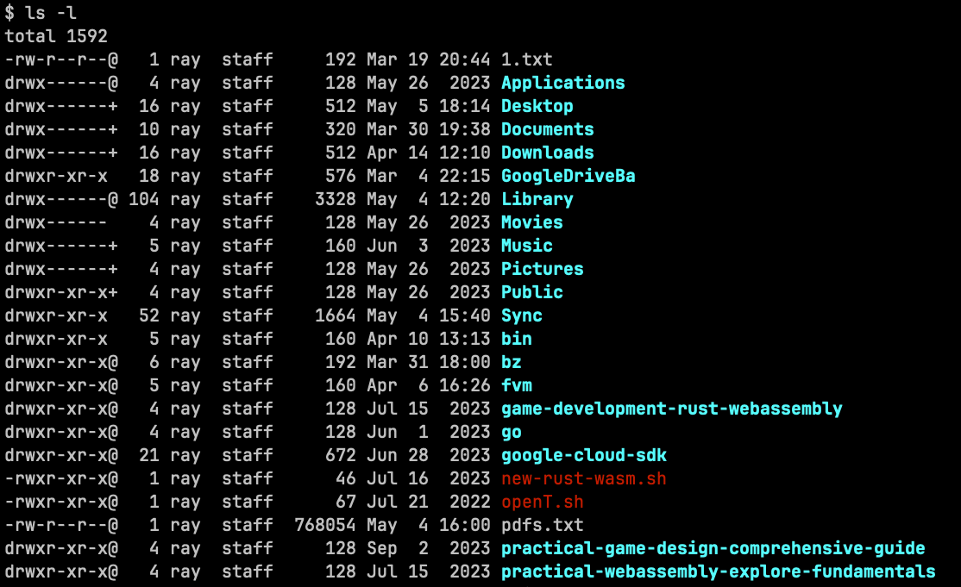Click the Applications directory name
The width and height of the screenshot is (961, 587).
(562, 83)
